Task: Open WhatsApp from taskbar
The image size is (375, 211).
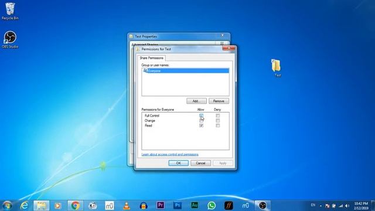Action: tap(212, 206)
